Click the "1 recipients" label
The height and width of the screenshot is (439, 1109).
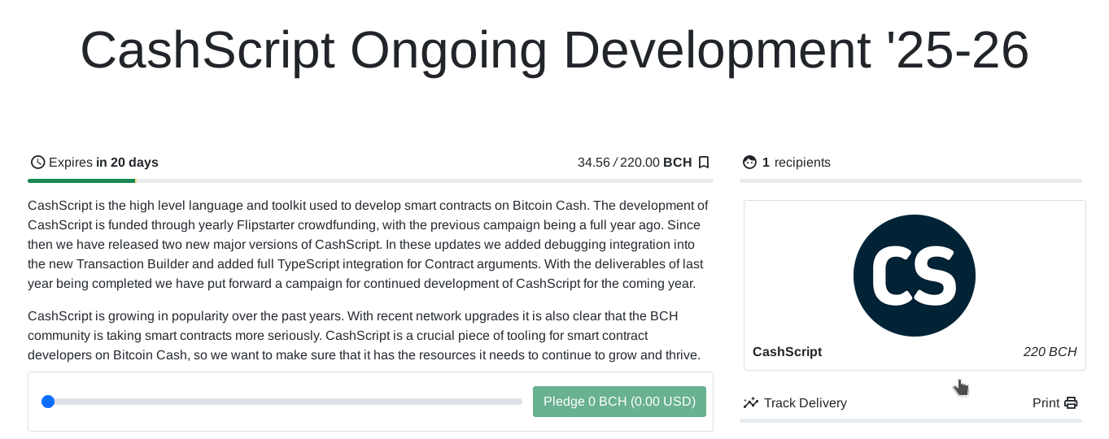[796, 163]
